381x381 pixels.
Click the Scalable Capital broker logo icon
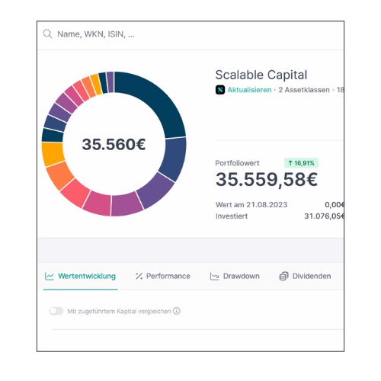pyautogui.click(x=220, y=90)
